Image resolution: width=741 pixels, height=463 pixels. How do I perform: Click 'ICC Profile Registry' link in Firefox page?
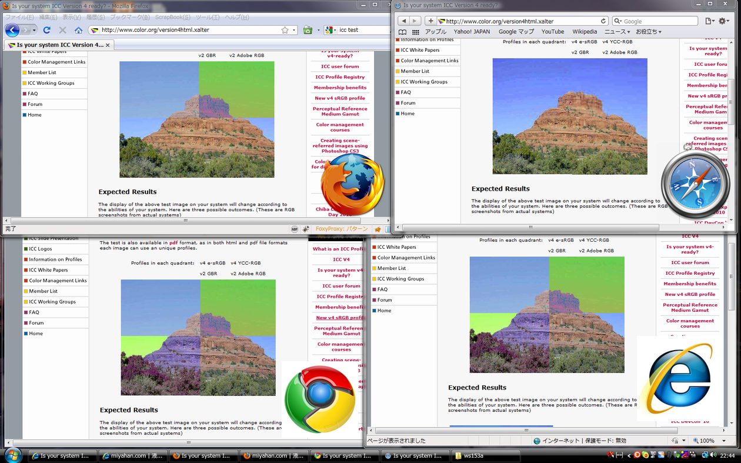click(340, 77)
